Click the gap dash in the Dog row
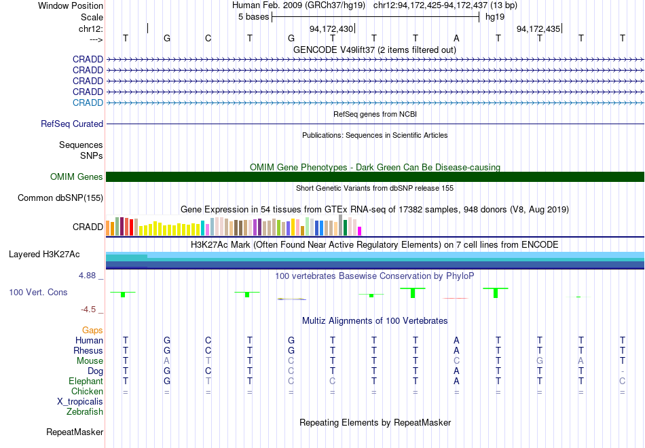The width and height of the screenshot is (645, 448). pyautogui.click(x=623, y=371)
